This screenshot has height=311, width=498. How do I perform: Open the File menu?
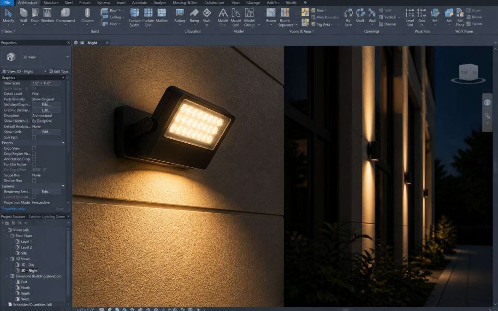[7, 3]
